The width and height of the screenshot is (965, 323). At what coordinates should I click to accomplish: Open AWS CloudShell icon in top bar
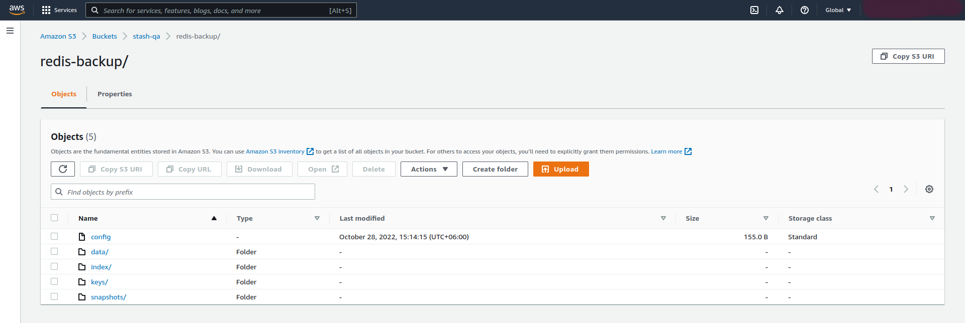(754, 10)
